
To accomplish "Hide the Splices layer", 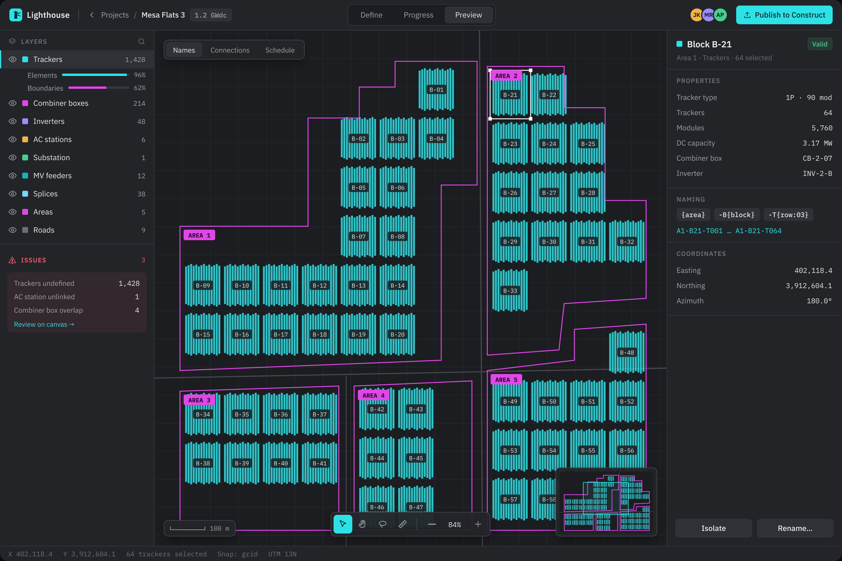I will pyautogui.click(x=13, y=194).
